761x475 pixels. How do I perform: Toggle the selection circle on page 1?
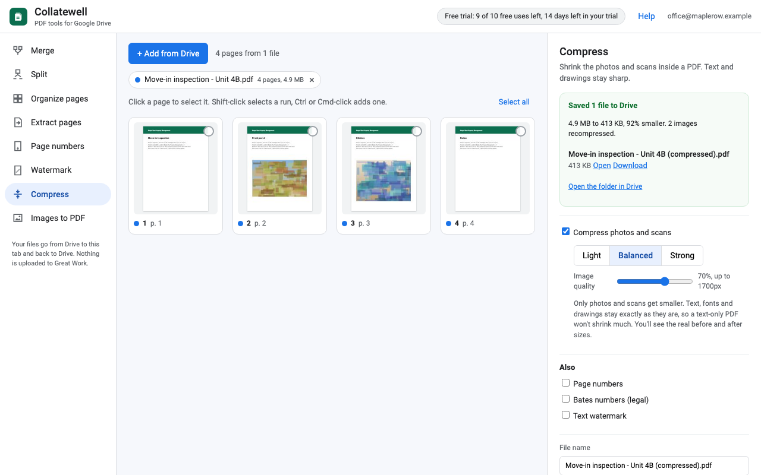(x=209, y=131)
